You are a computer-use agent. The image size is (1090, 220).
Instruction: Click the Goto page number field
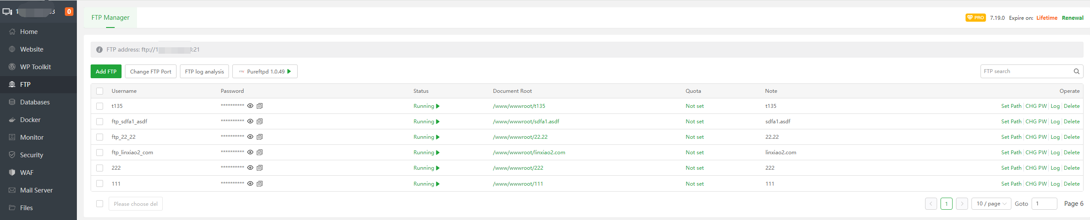(x=1044, y=204)
